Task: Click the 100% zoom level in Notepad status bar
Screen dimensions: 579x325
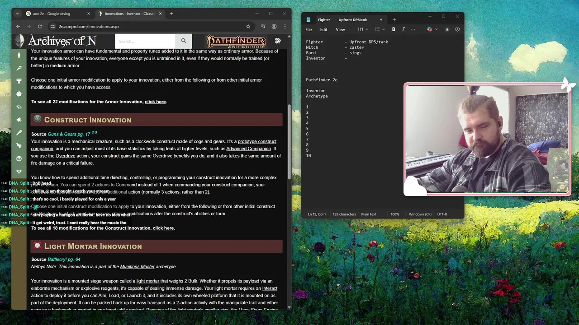Action: point(395,214)
